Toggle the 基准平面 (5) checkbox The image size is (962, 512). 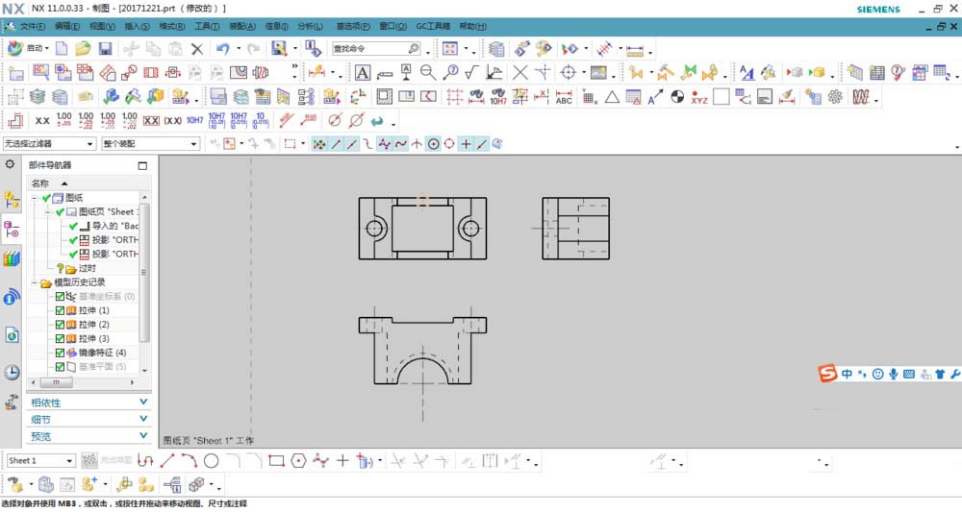[x=60, y=367]
